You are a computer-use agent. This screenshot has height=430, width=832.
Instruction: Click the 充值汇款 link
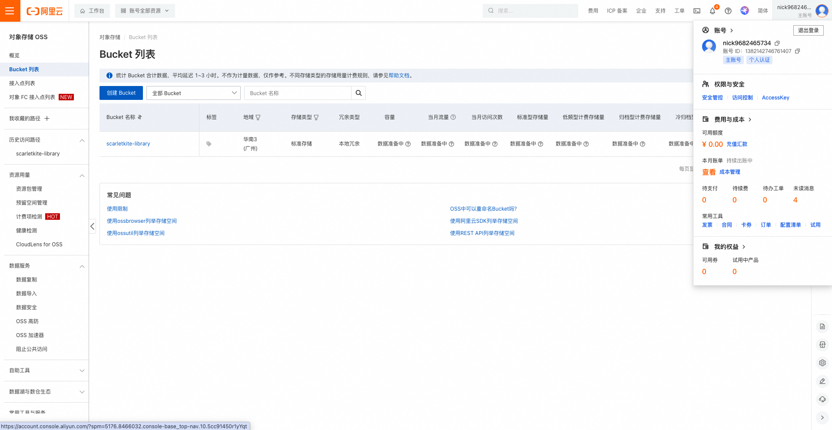tap(737, 144)
